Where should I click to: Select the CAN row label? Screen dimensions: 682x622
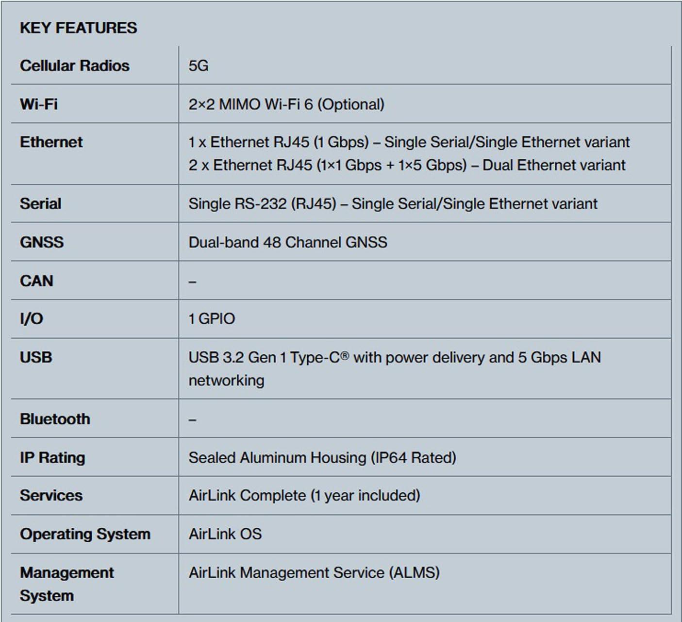[x=36, y=280]
